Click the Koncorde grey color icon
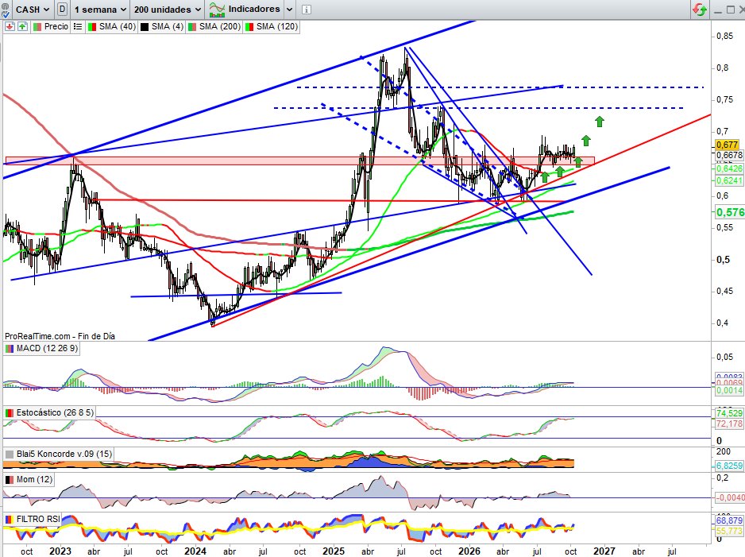The width and height of the screenshot is (745, 557). coord(9,454)
